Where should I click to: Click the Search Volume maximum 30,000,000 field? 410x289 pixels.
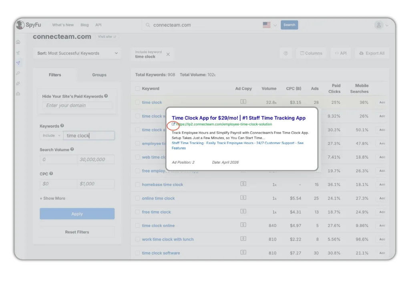point(96,159)
